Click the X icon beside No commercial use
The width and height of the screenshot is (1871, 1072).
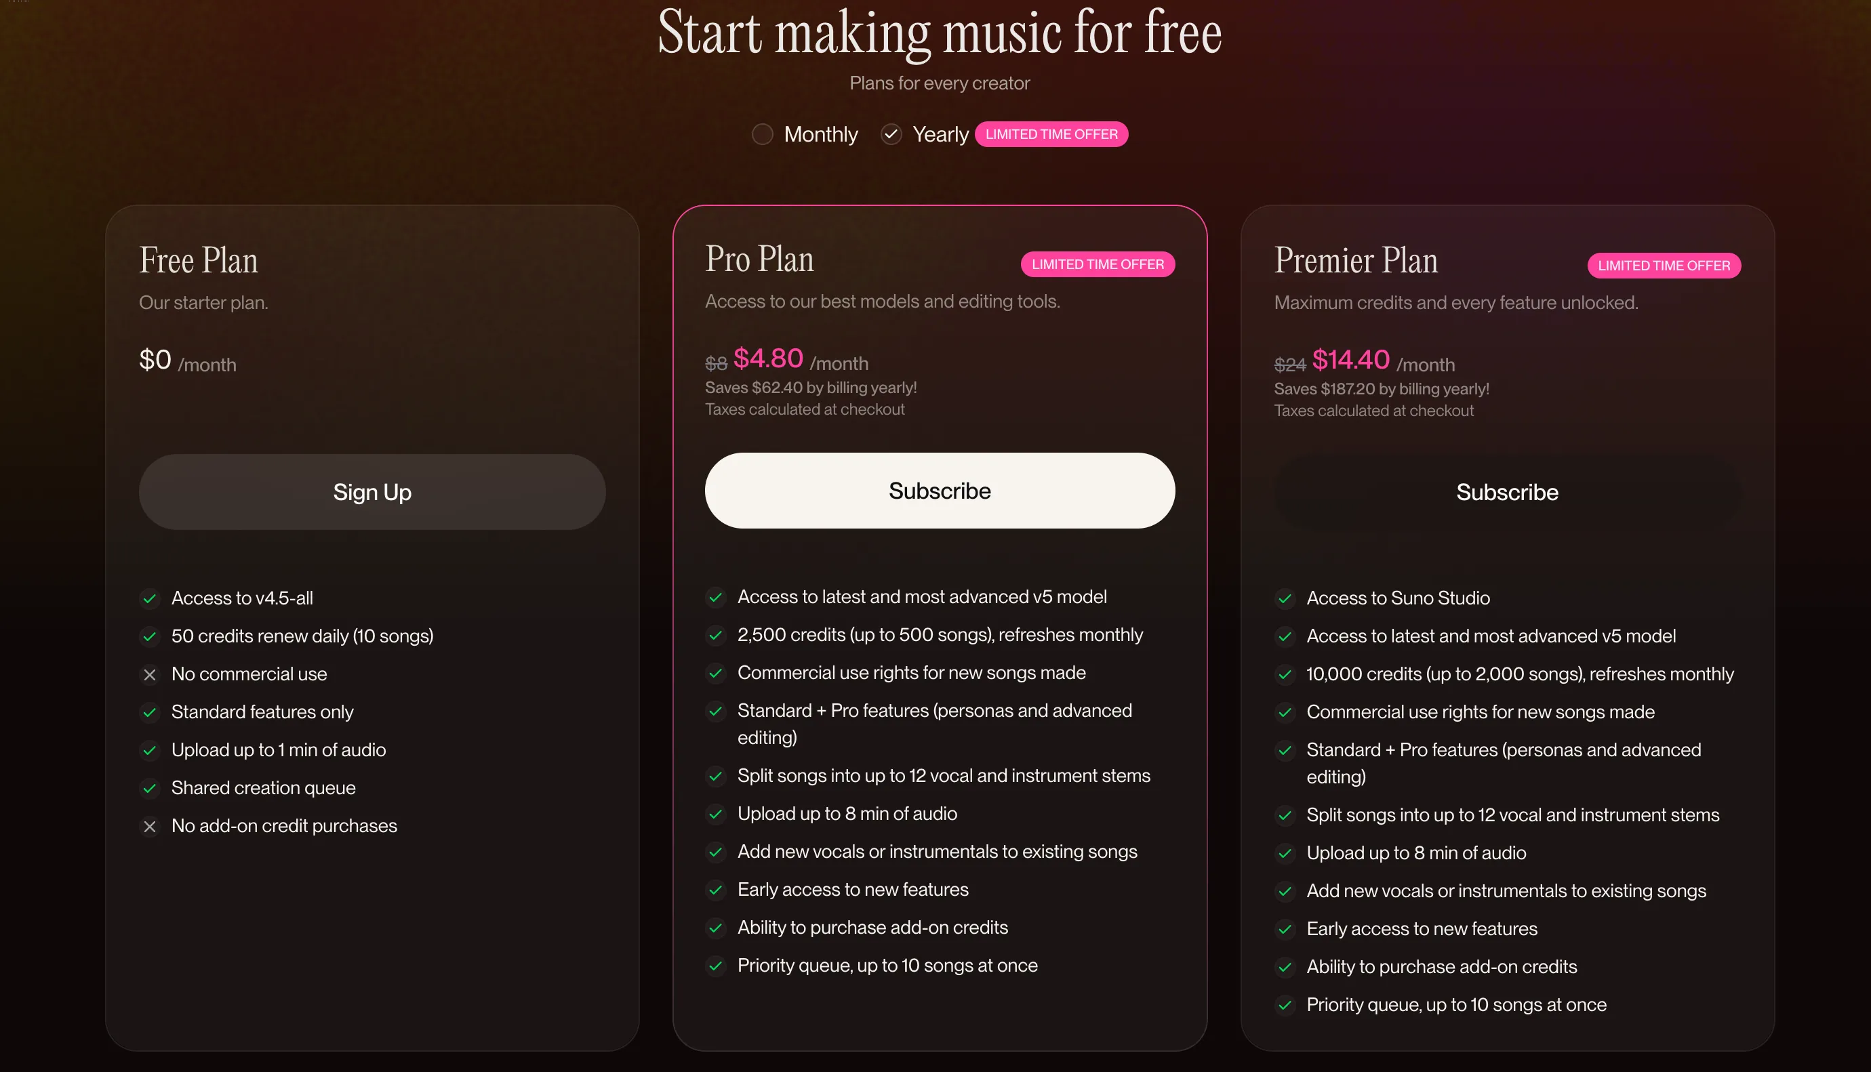coord(149,674)
